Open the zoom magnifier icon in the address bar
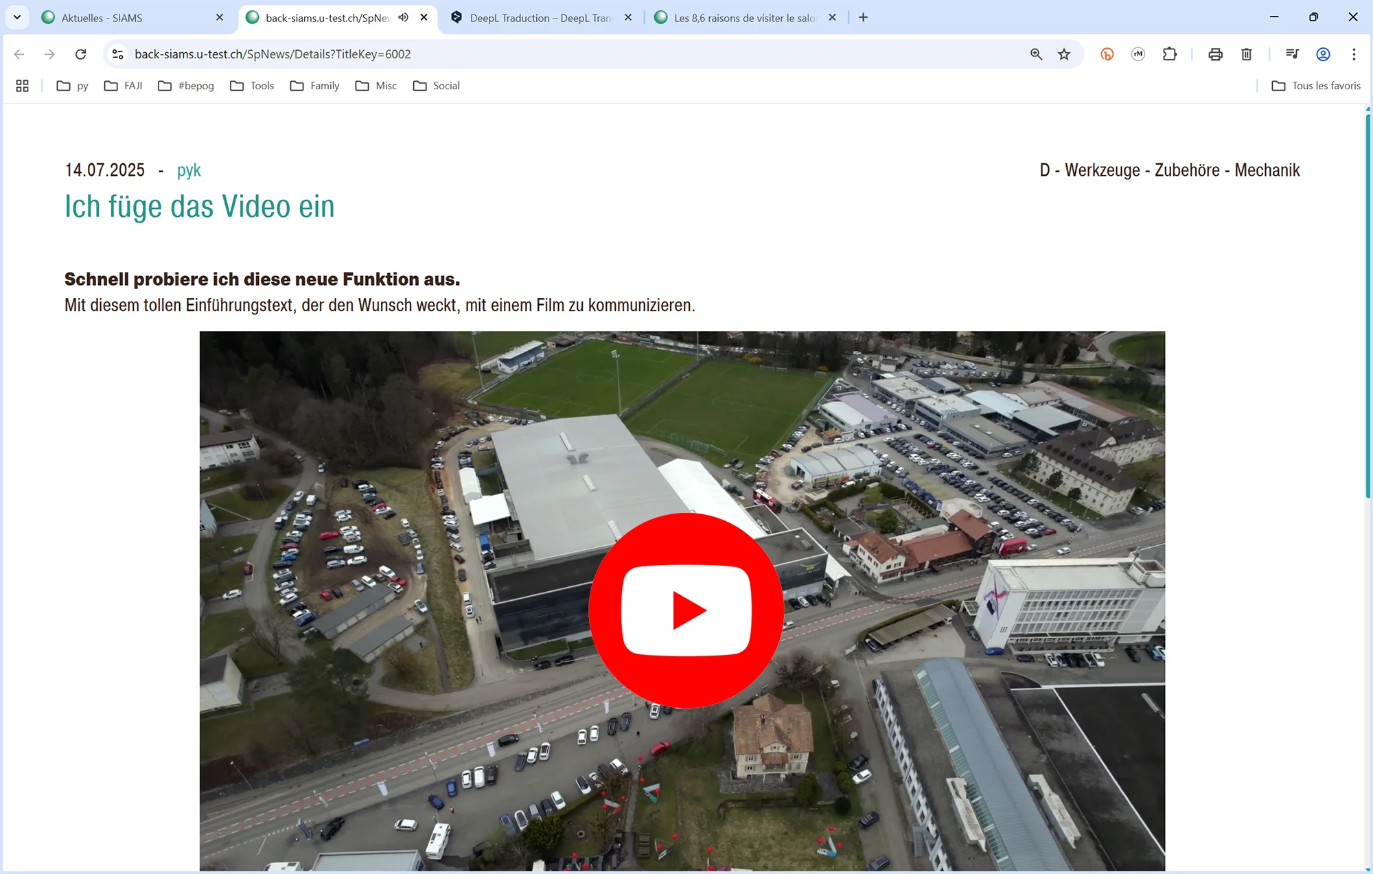This screenshot has height=874, width=1373. pos(1036,54)
